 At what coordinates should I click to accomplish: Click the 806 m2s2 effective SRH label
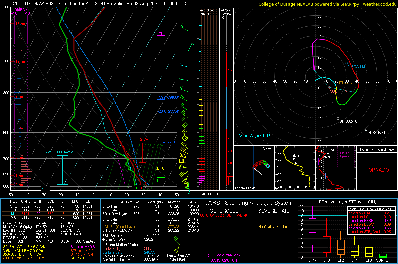tap(65, 152)
